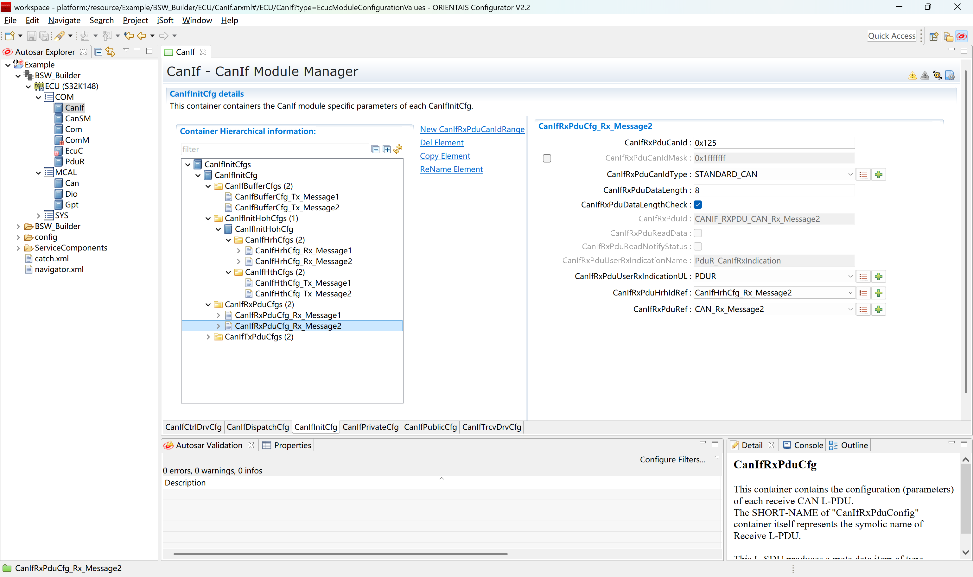Click the ReName Element link
This screenshot has height=577, width=973.
(x=451, y=169)
